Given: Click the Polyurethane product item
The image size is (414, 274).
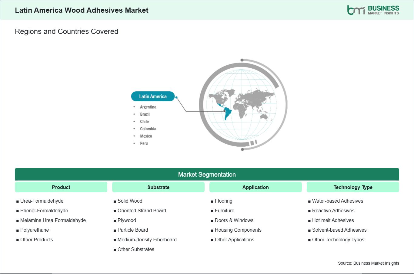Looking at the screenshot, I should pyautogui.click(x=35, y=230).
